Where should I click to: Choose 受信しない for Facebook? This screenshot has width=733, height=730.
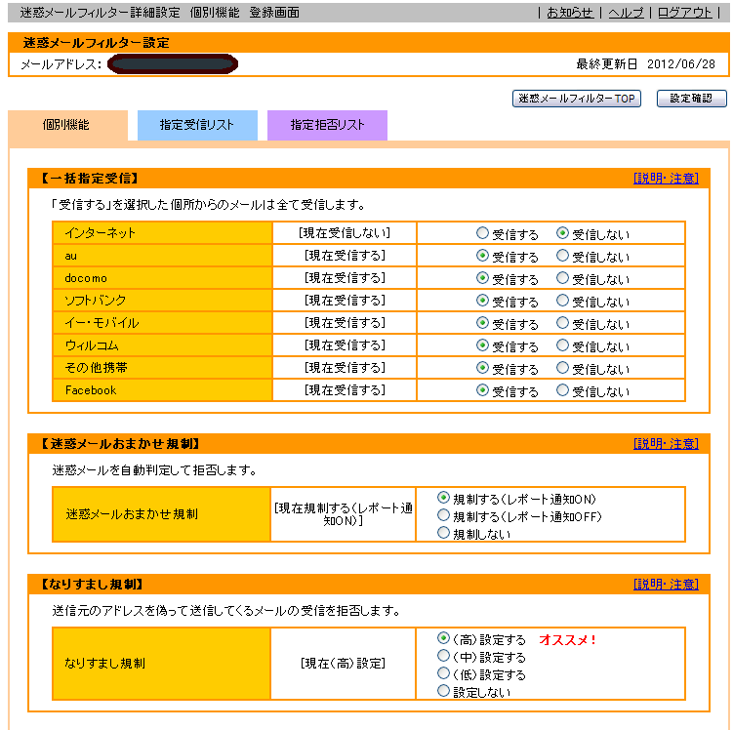[x=562, y=390]
